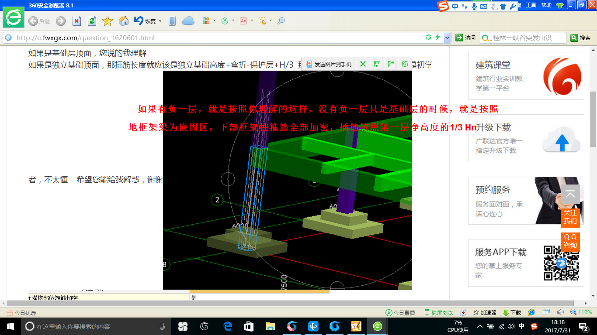Open the 恢复 dropdown arrow
The width and height of the screenshot is (597, 335).
pyautogui.click(x=160, y=21)
